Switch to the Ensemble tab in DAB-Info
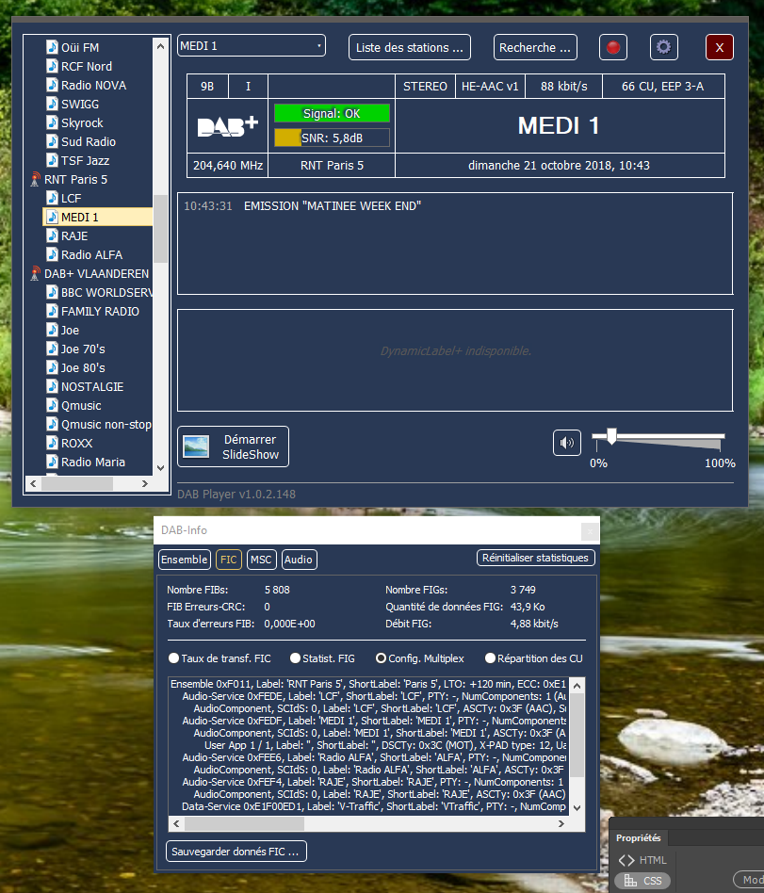 coord(185,560)
